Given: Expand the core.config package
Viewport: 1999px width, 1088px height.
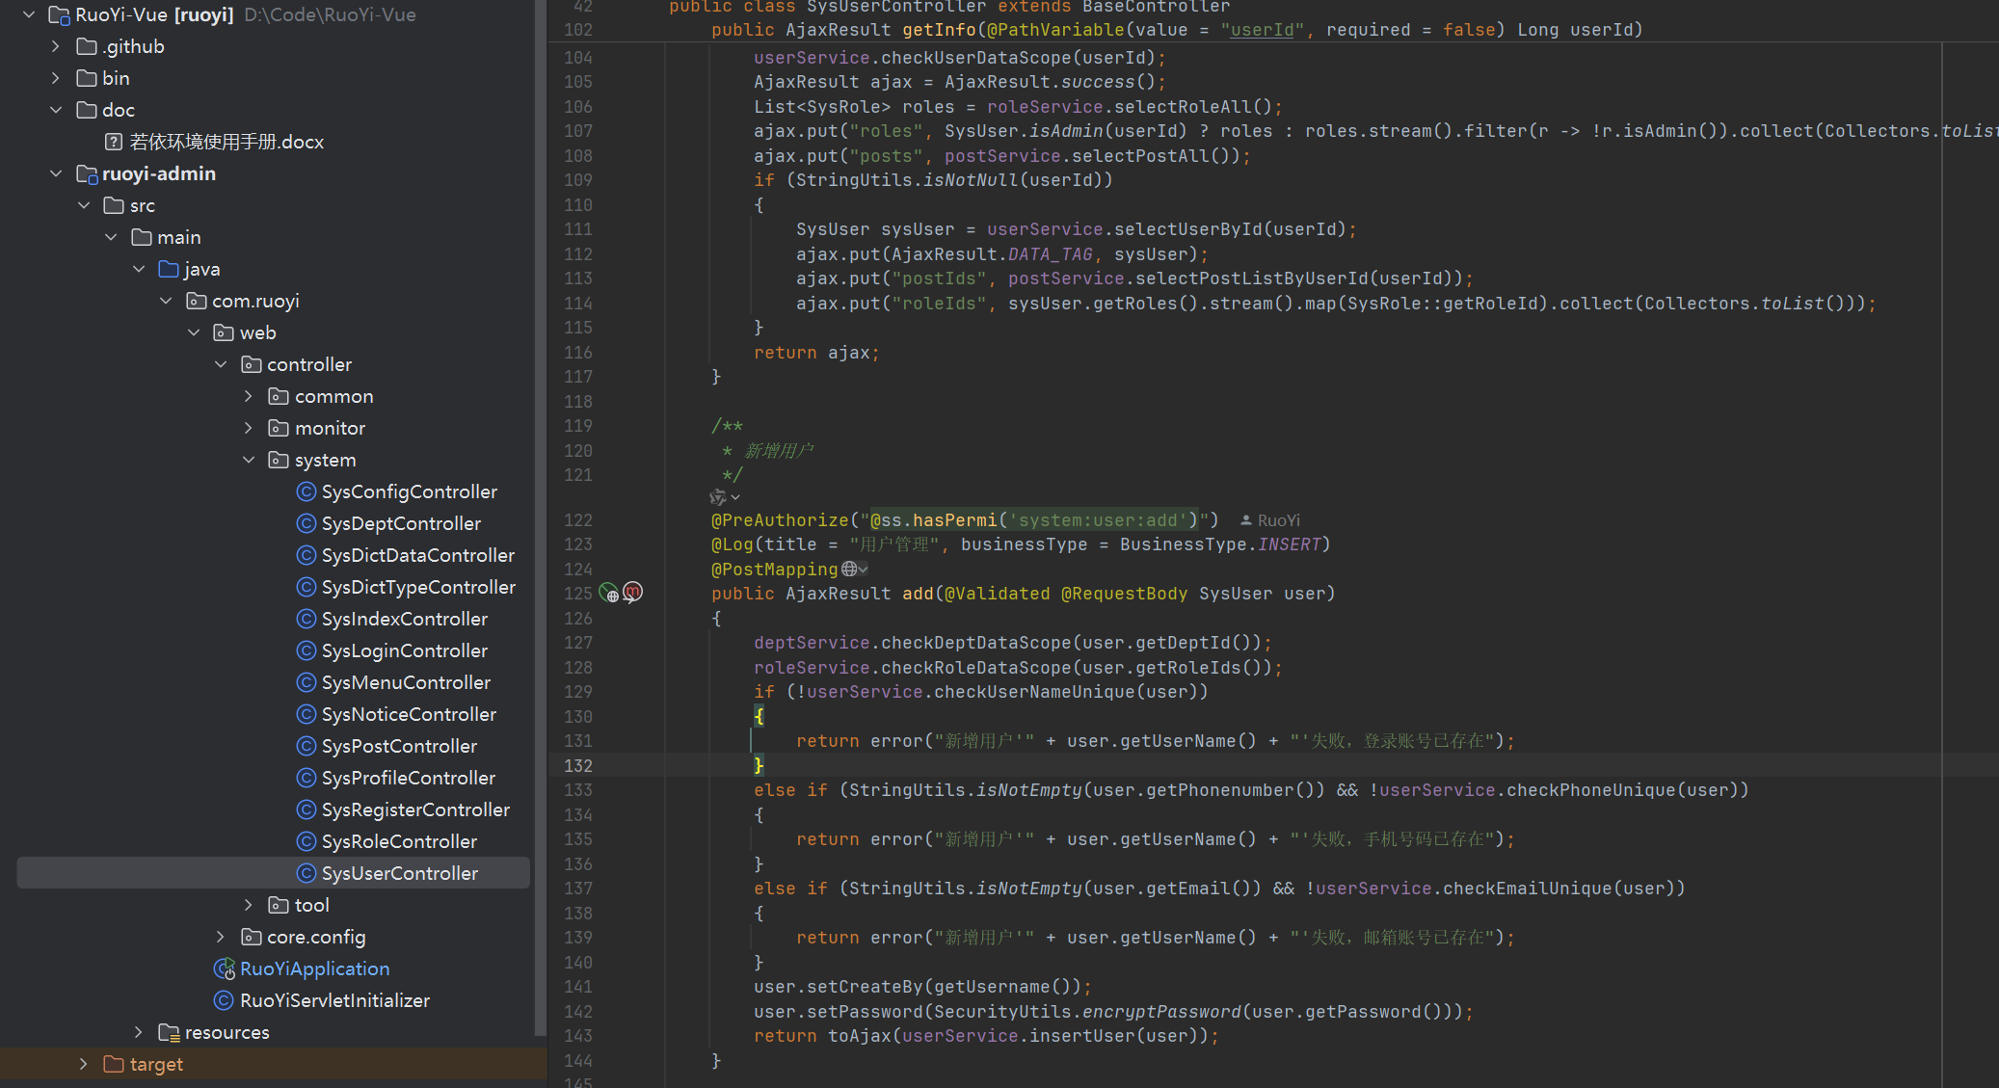Looking at the screenshot, I should [x=221, y=937].
